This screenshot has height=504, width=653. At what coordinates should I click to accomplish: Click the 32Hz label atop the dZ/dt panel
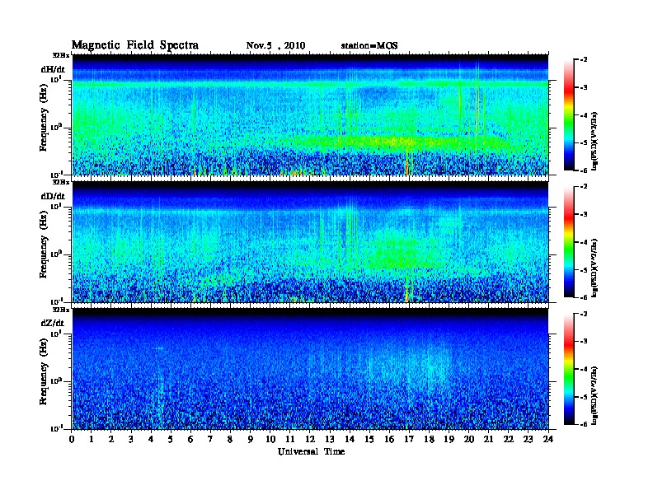tap(60, 310)
